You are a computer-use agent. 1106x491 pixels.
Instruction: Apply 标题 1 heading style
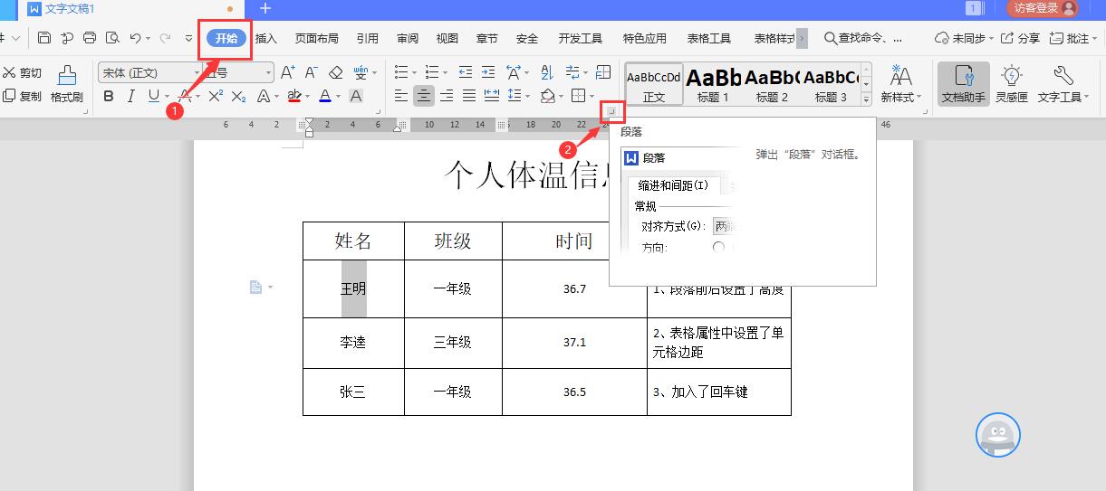[713, 84]
